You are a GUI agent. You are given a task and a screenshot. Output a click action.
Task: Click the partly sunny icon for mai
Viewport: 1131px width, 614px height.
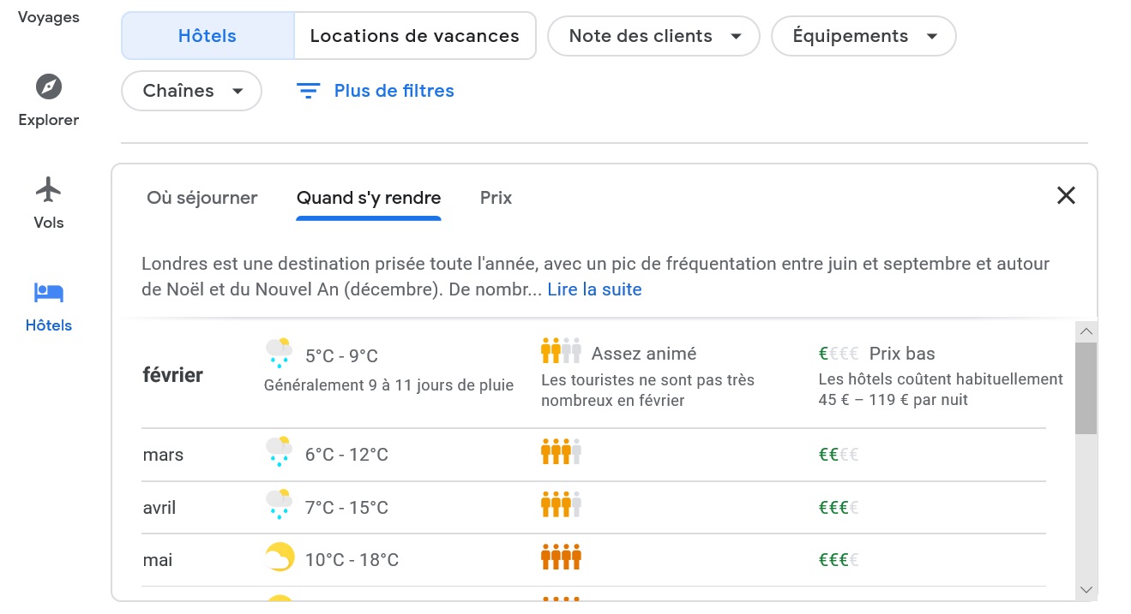click(280, 558)
